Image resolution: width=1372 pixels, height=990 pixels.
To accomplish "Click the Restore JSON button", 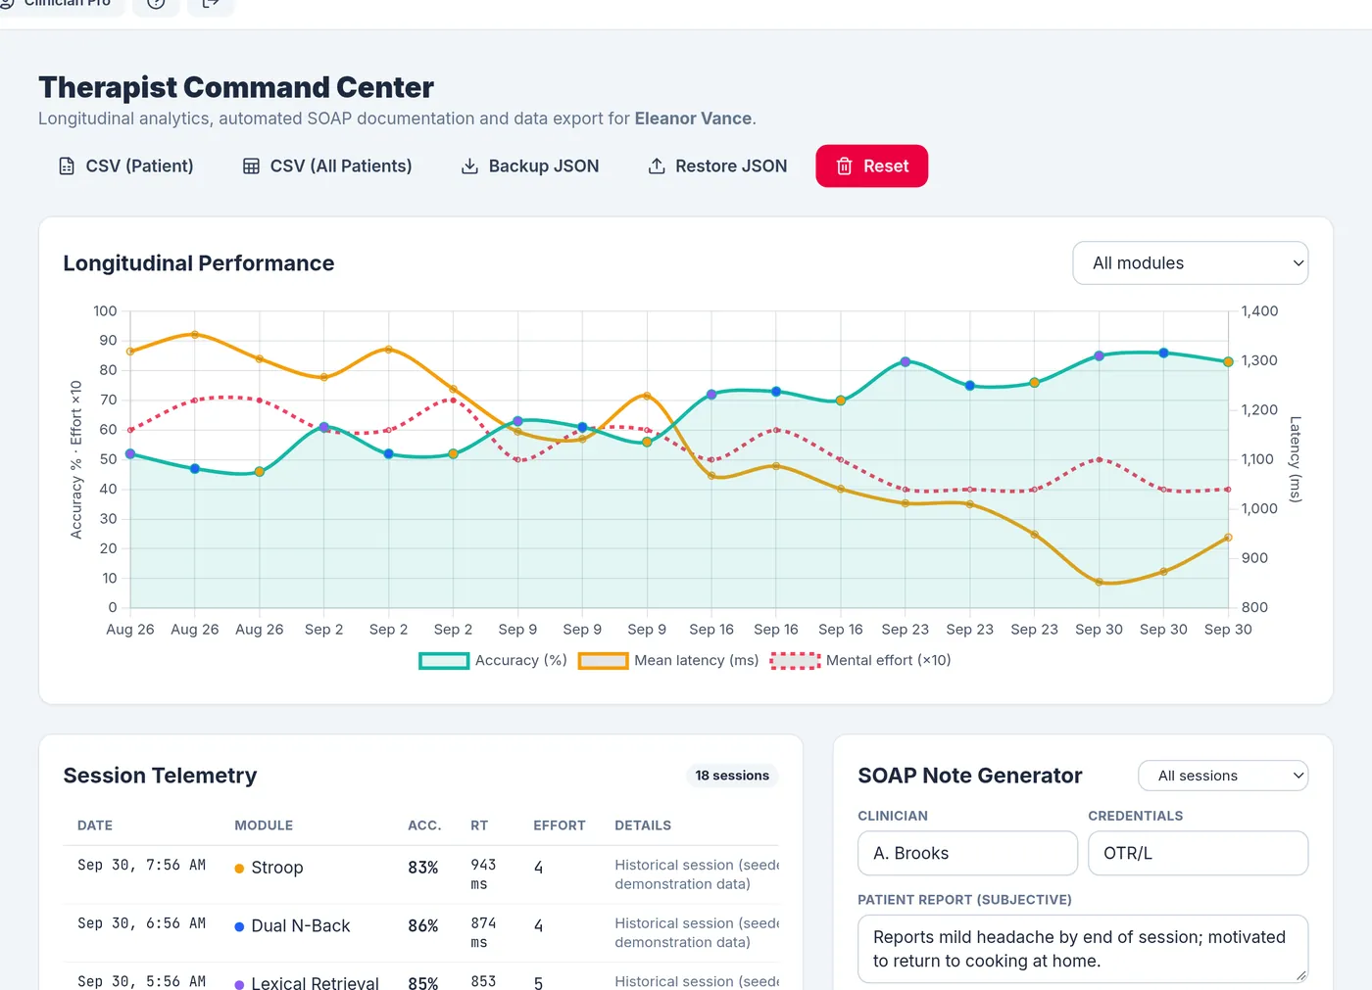I will pyautogui.click(x=717, y=166).
